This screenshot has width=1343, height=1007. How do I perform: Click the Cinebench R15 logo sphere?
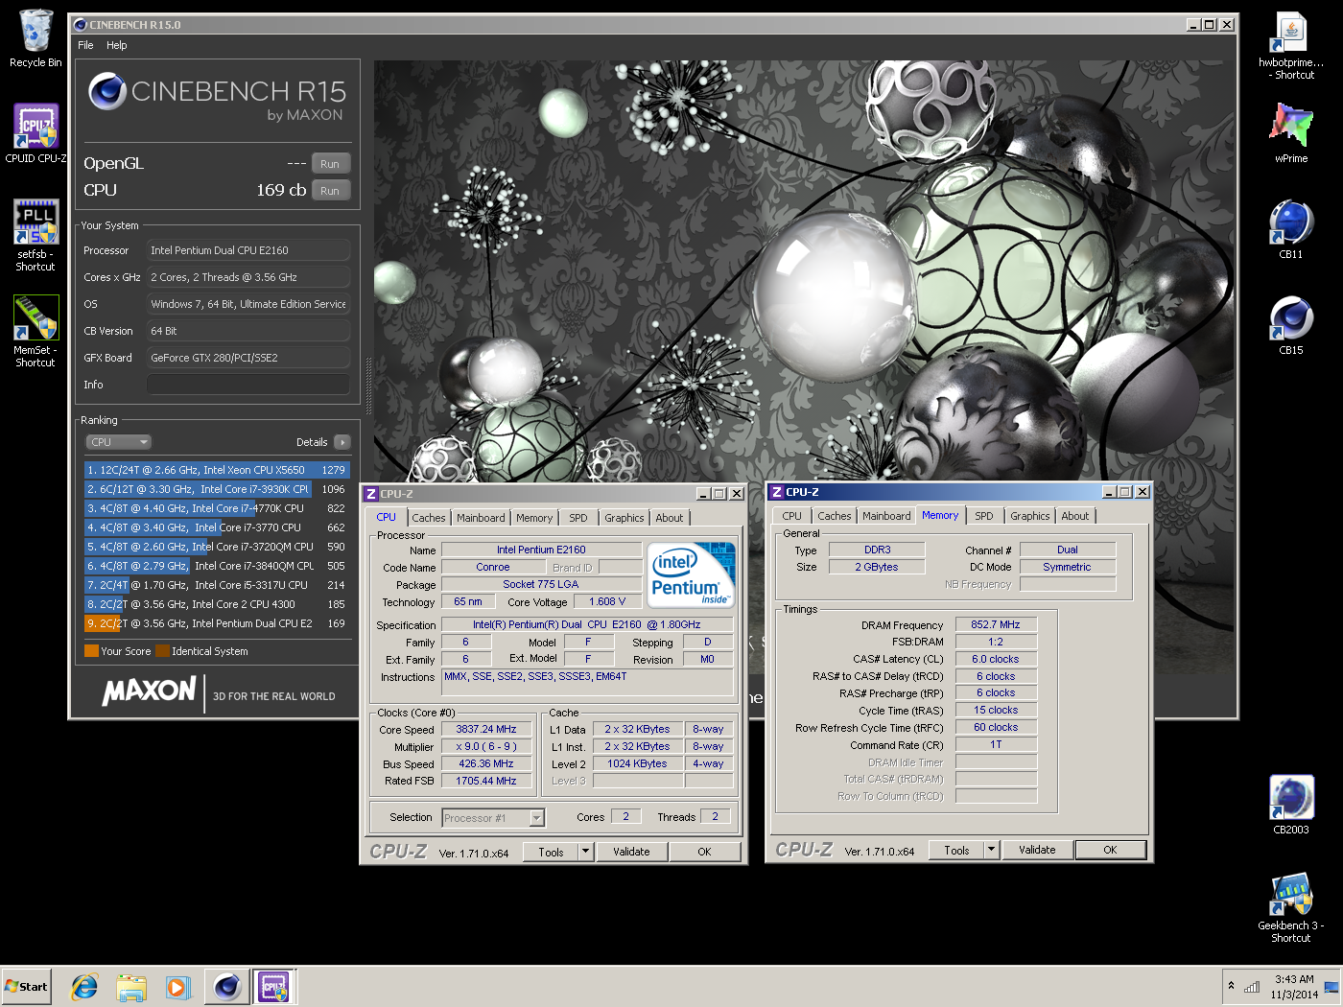(107, 92)
